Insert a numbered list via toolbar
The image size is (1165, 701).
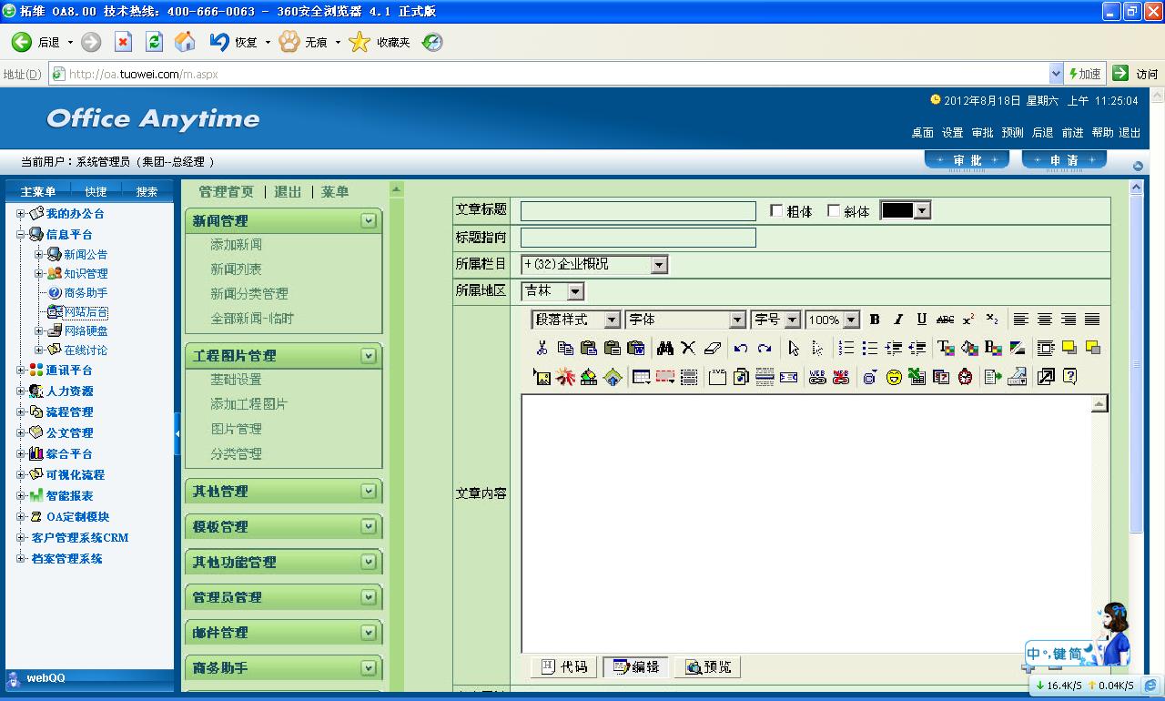point(846,348)
